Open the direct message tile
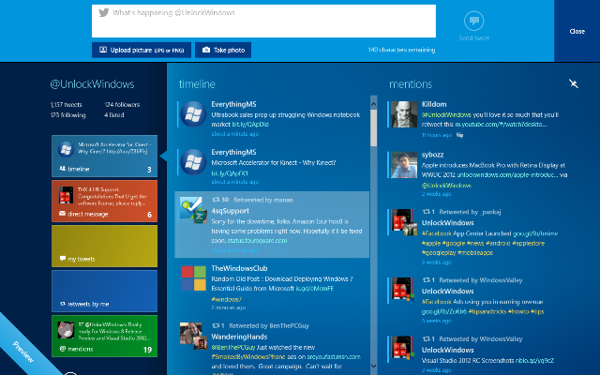Image resolution: width=600 pixels, height=375 pixels. (x=104, y=201)
